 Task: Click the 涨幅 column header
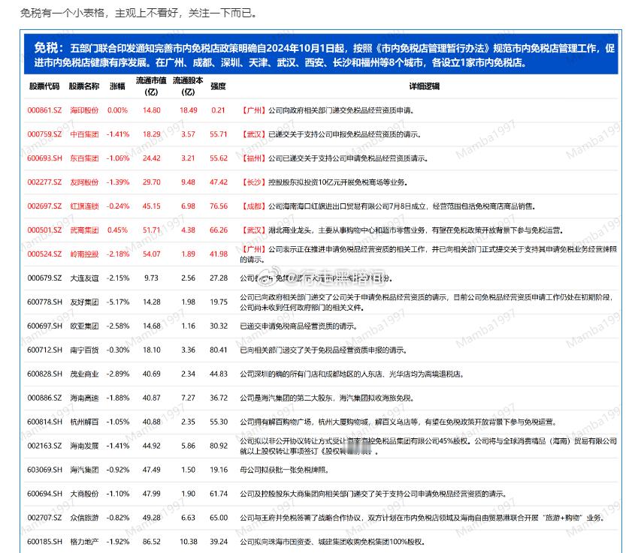(x=117, y=86)
